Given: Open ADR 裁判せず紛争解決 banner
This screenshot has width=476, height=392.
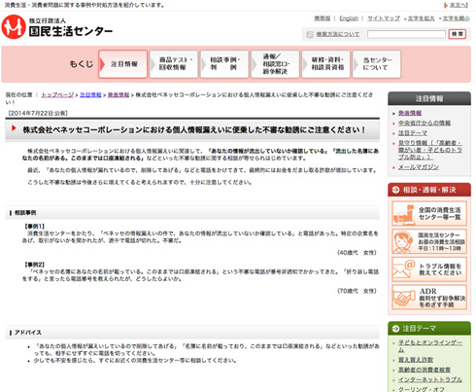Looking at the screenshot, I should click(429, 297).
